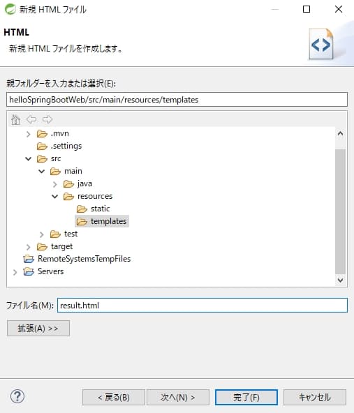
Task: Select the 'RemoteSystemsTempFiles' label
Action: click(84, 259)
